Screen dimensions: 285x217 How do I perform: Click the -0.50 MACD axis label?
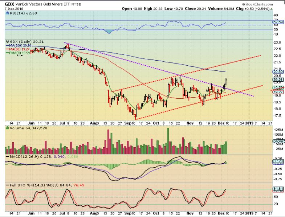coord(278,174)
